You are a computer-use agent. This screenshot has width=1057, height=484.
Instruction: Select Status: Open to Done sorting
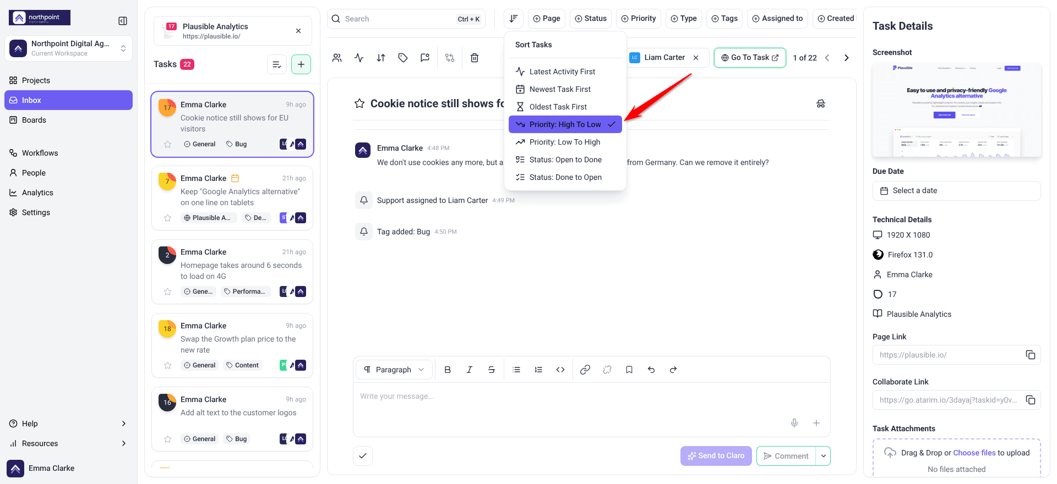tap(565, 159)
